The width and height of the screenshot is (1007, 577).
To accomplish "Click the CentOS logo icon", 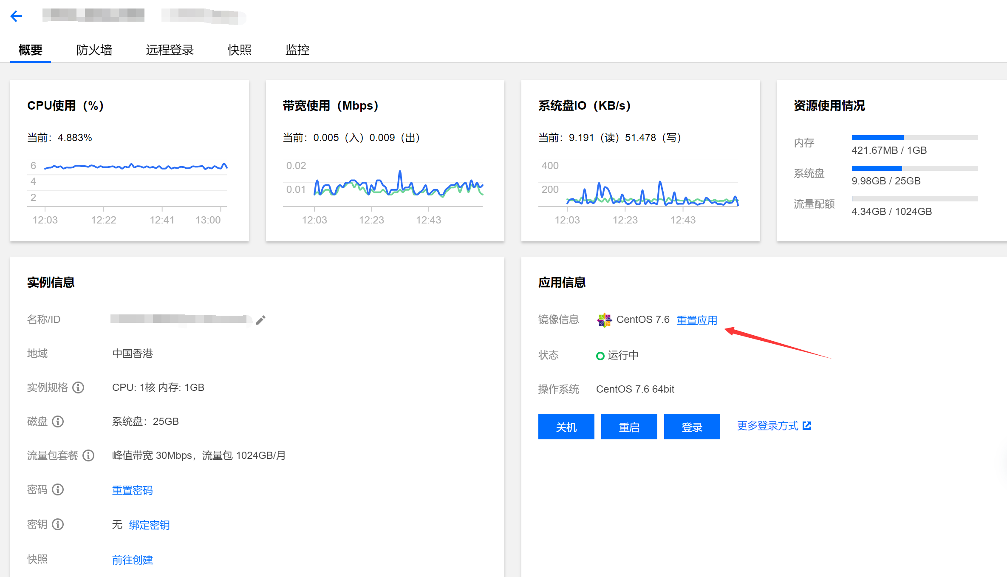I will click(x=604, y=320).
